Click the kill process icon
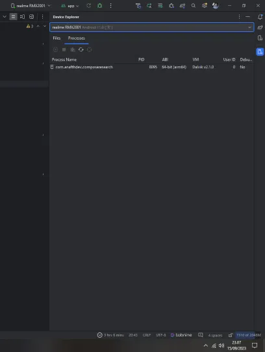This screenshot has width=265, height=352. pyautogui.click(x=55, y=49)
